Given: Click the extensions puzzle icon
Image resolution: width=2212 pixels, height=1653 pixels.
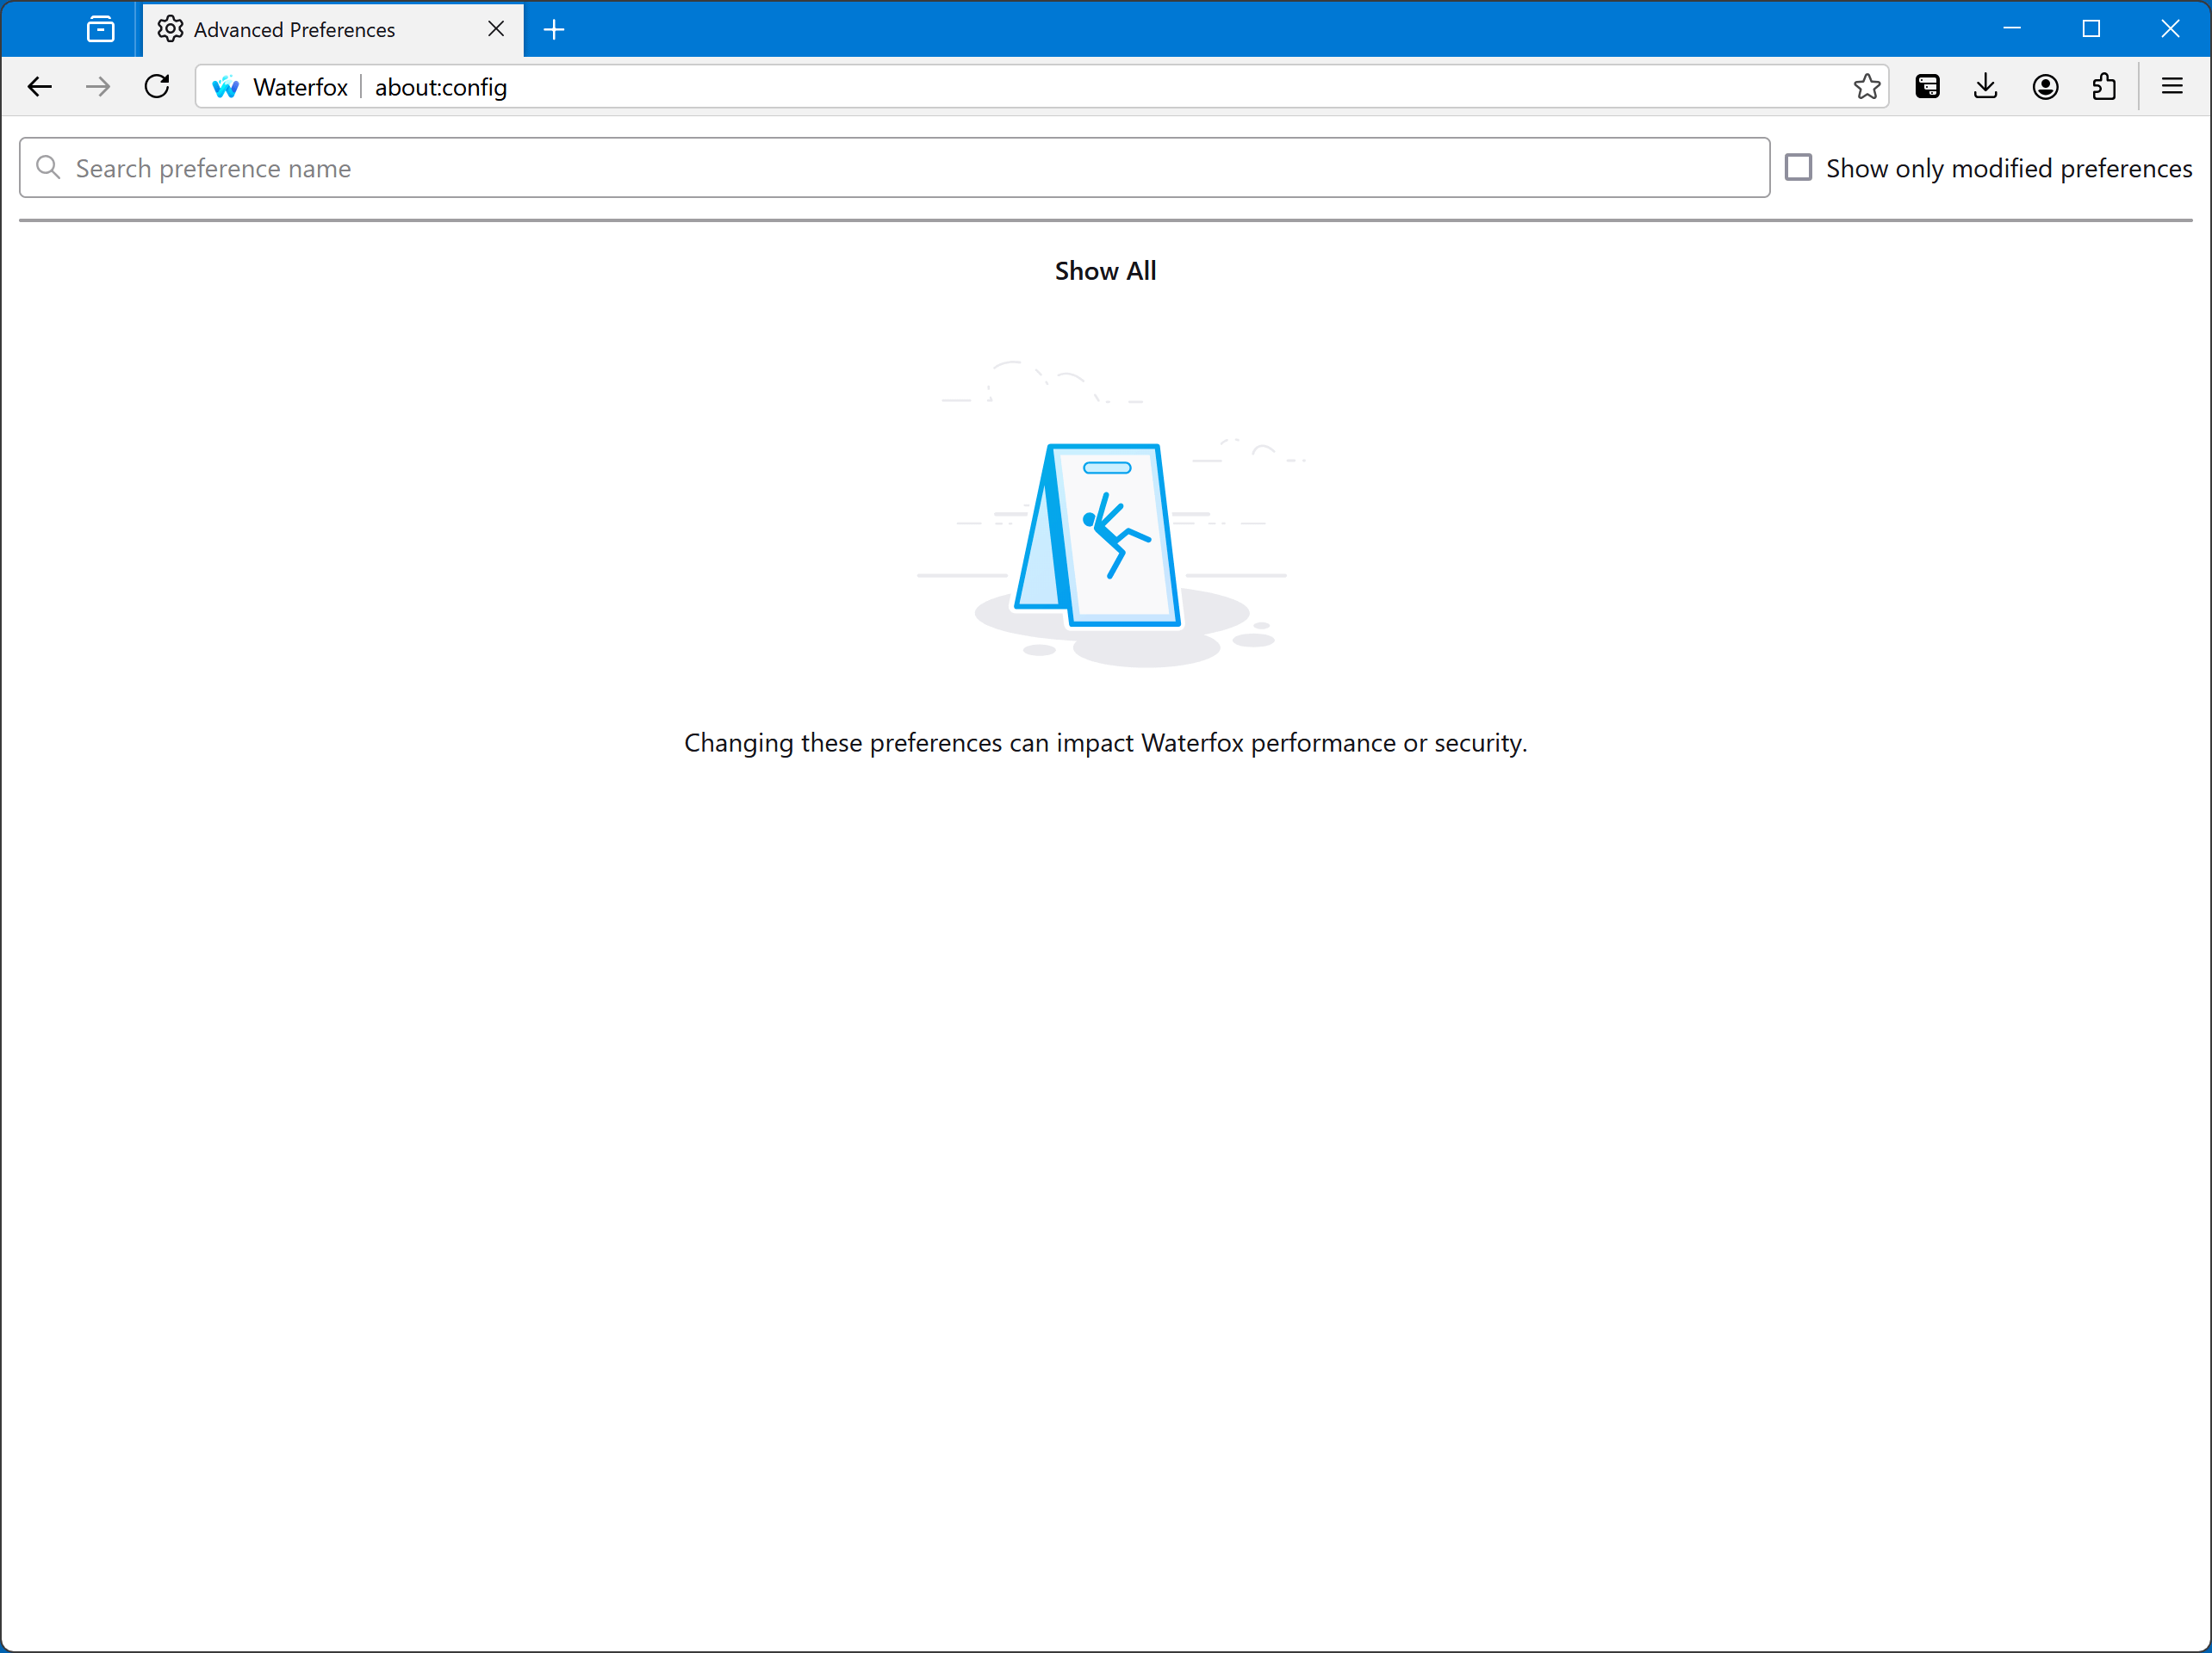Looking at the screenshot, I should [2104, 87].
